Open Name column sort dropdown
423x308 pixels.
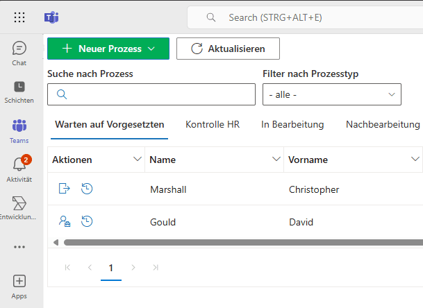coord(275,160)
